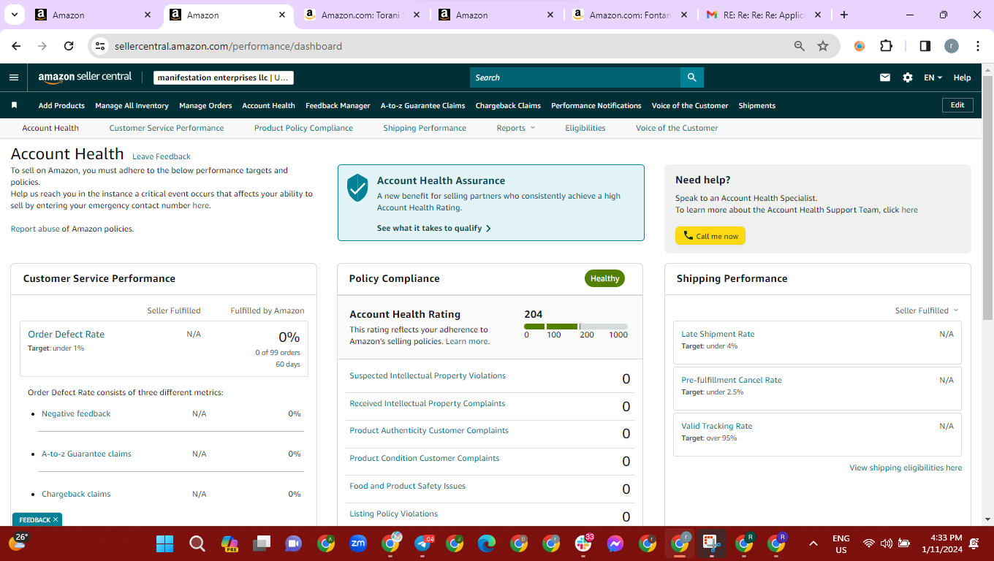
Task: Click the green Healthy status badge
Action: coord(604,278)
